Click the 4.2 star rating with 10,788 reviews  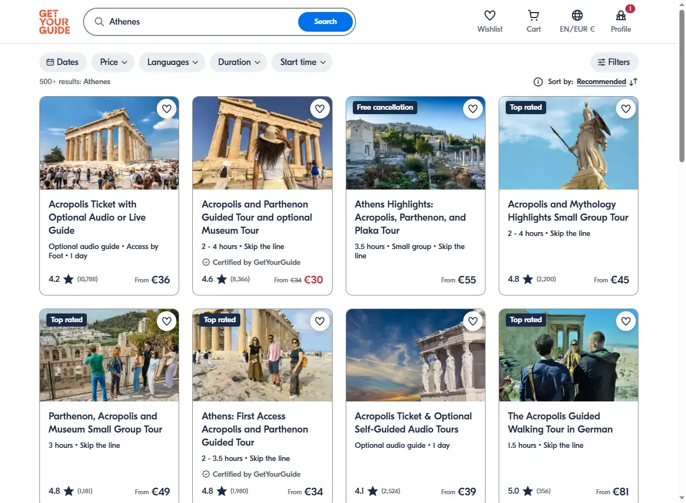[73, 279]
